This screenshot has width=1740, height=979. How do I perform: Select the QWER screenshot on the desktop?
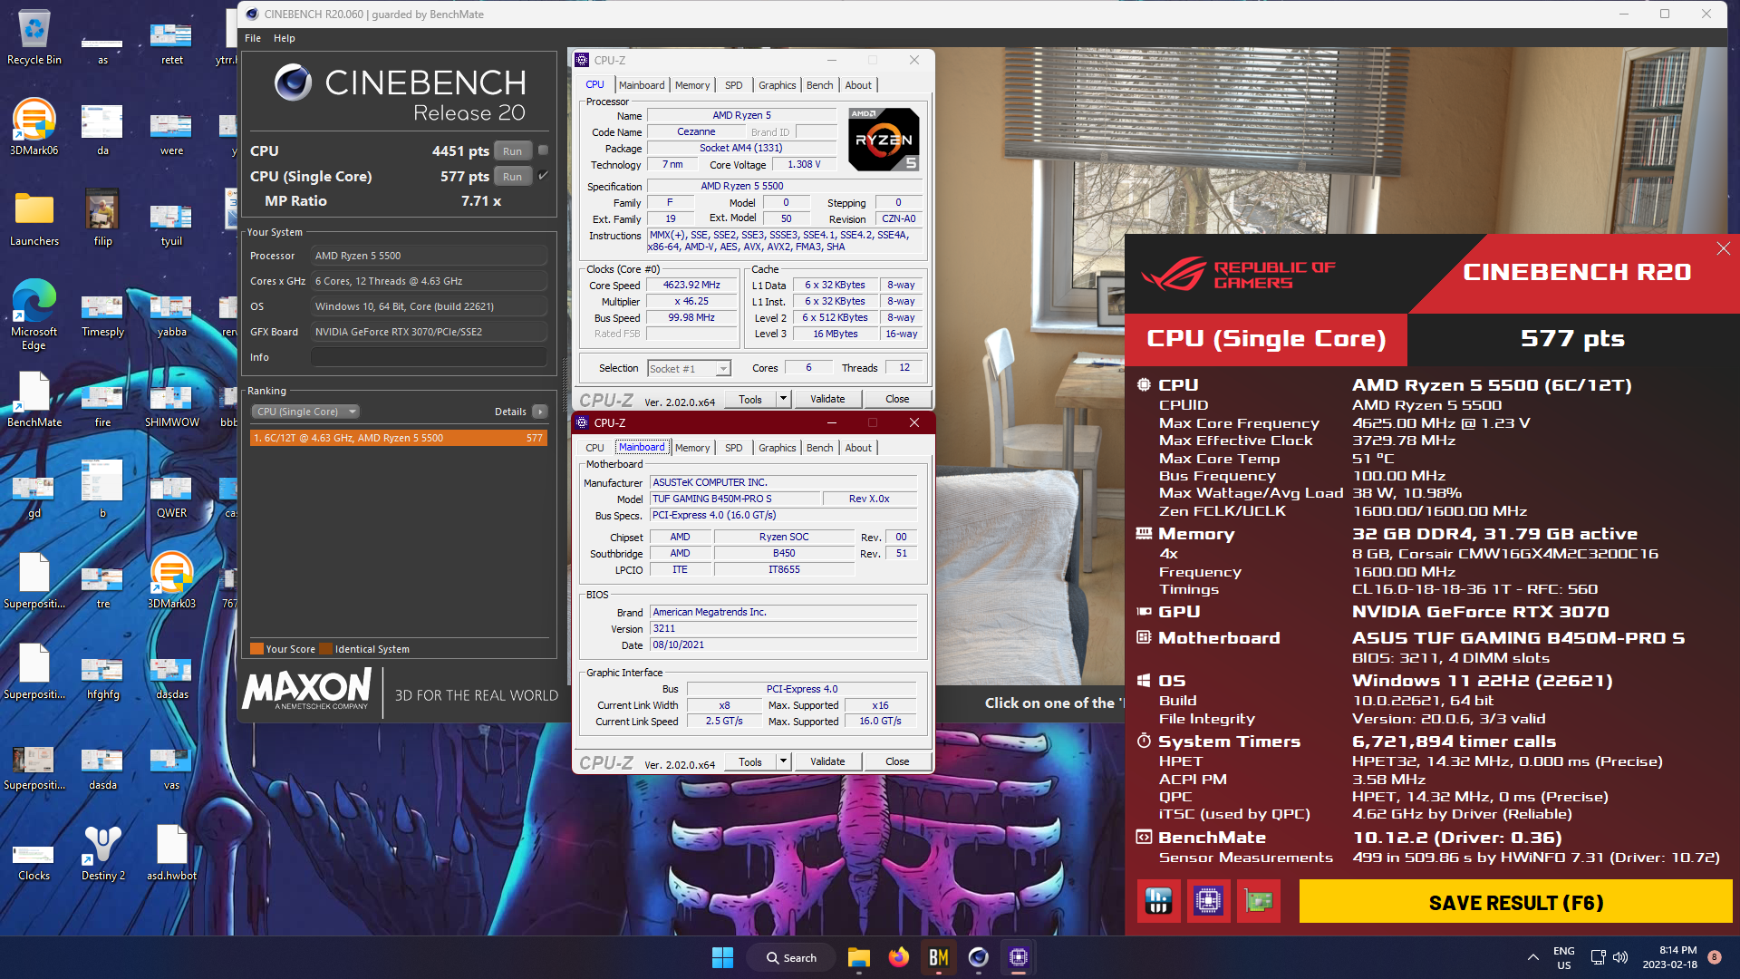171,496
